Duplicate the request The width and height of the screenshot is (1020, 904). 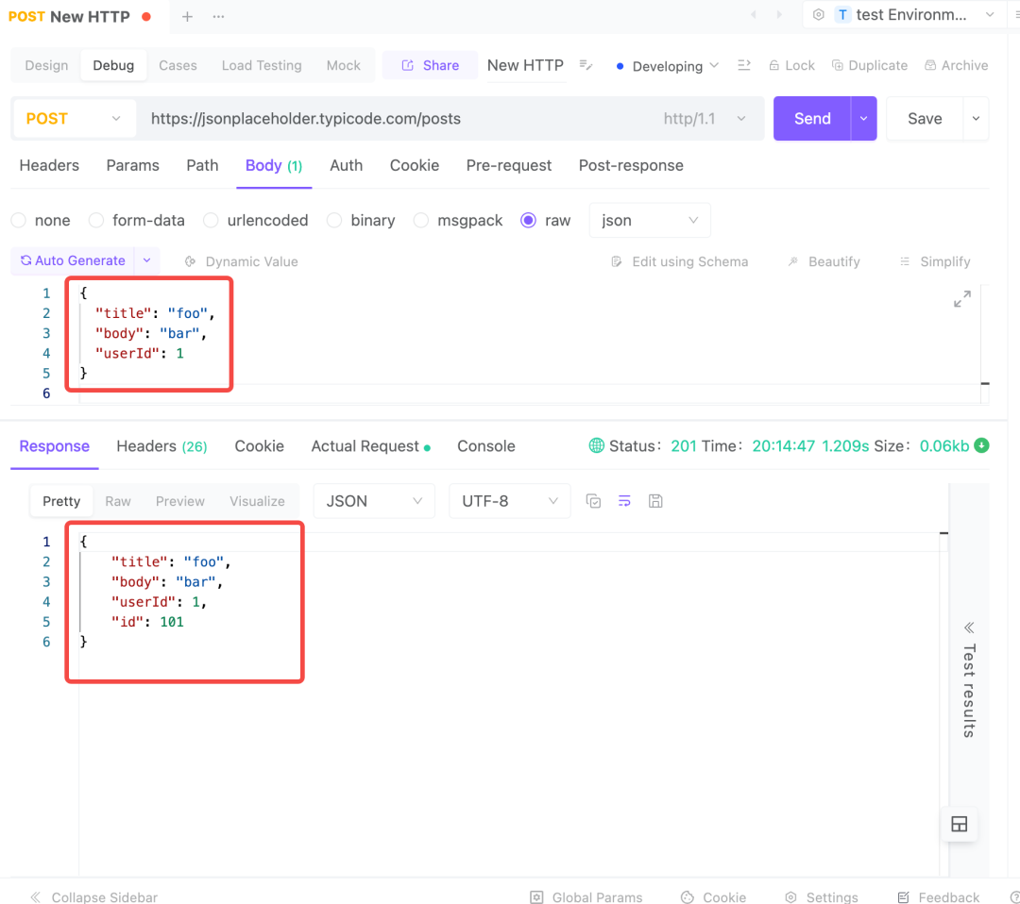coord(870,65)
